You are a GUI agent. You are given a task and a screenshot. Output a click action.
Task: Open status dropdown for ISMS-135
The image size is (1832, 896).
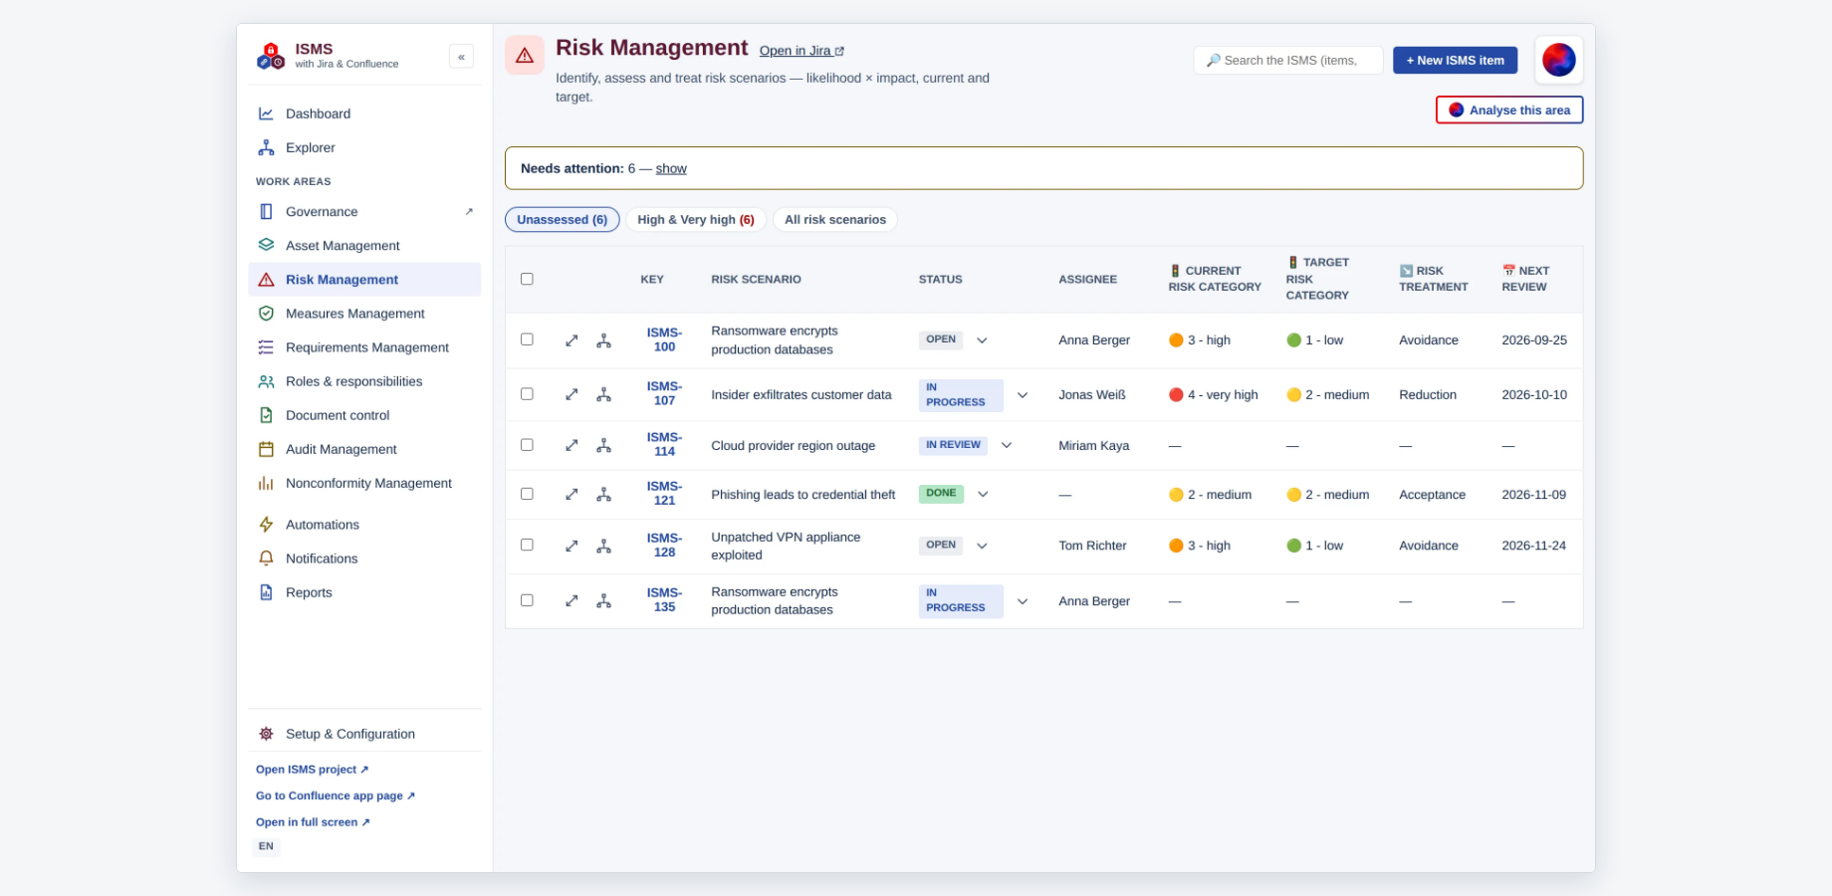1023,601
